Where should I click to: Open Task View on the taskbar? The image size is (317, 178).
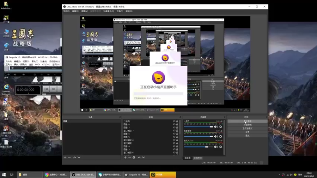[x=12, y=174]
